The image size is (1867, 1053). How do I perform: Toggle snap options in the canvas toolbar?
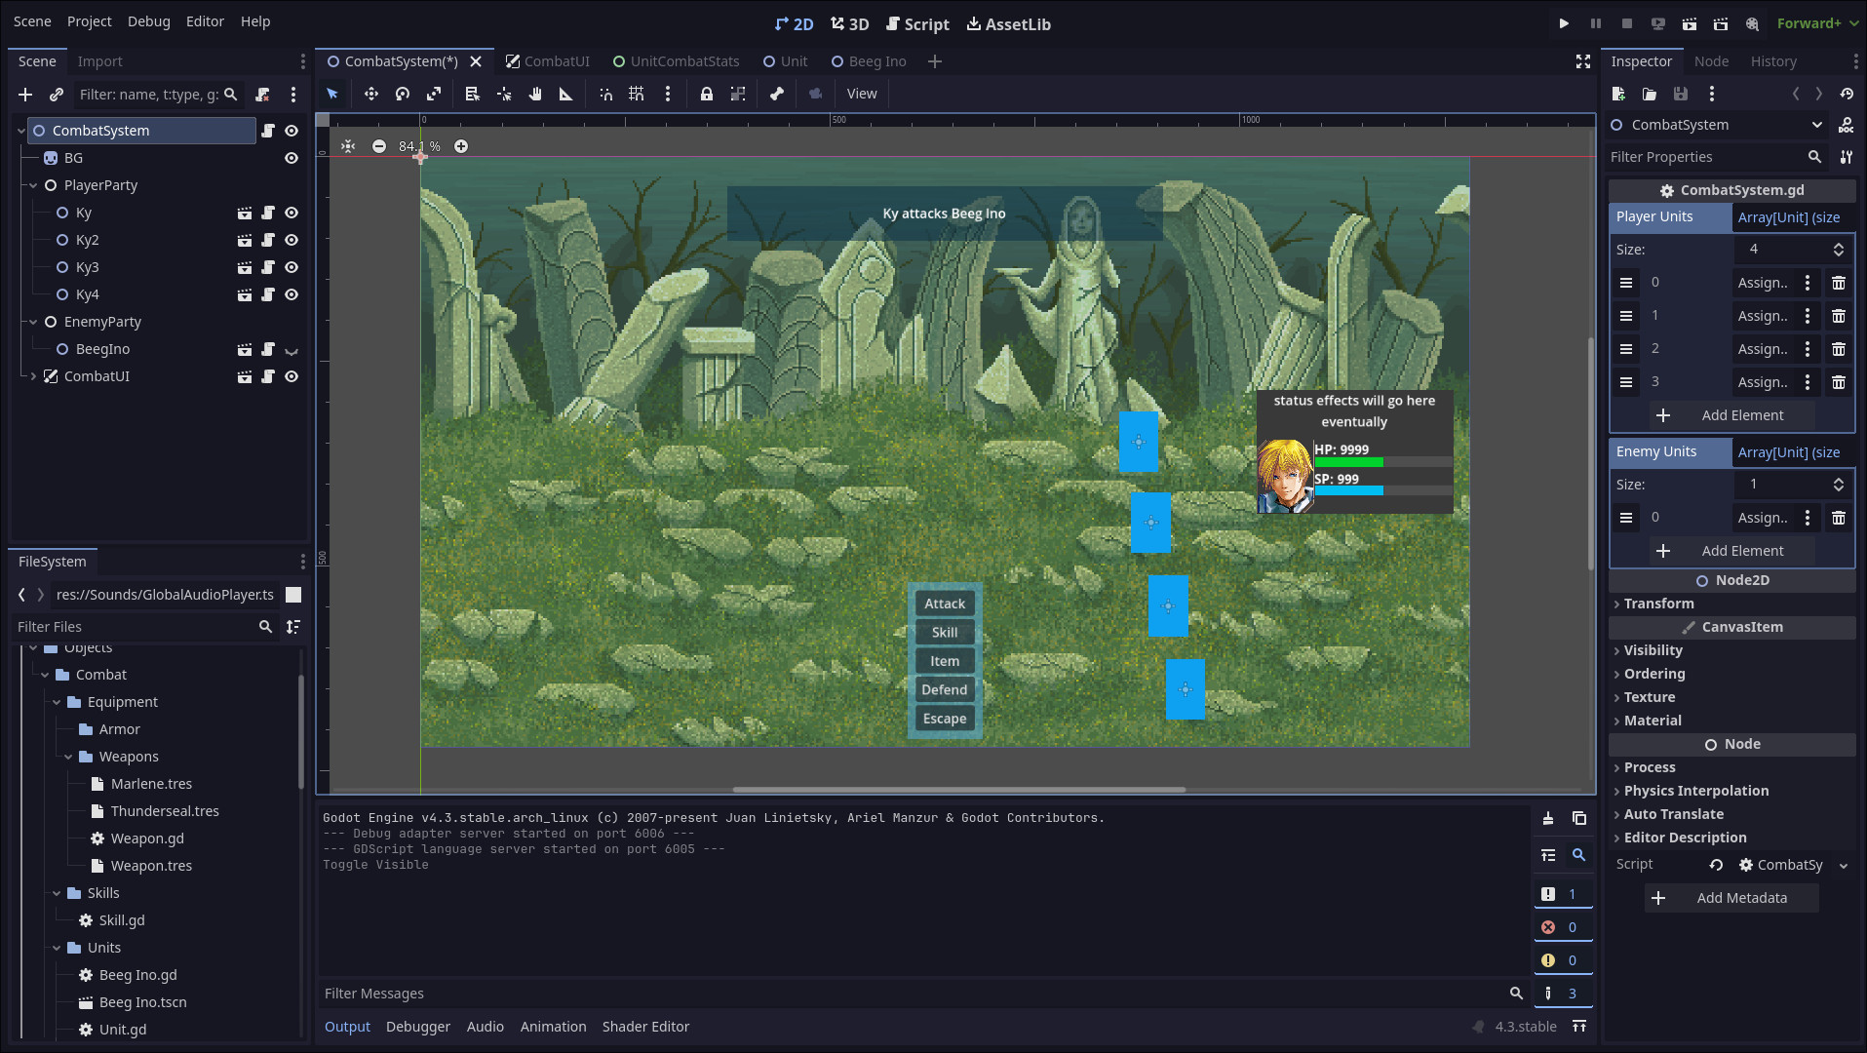pyautogui.click(x=668, y=94)
